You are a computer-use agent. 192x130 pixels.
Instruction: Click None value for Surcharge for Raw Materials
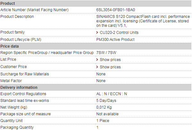coord(101,74)
